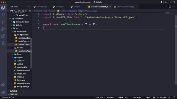Click the editor minimap preview
Viewport: 177px width, 99px height.
(x=169, y=13)
